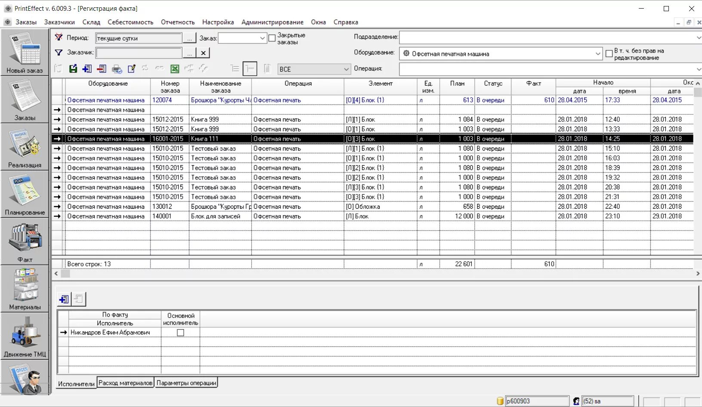702x407 pixels.
Task: Switch to the Параметры операции tab
Action: pos(186,383)
